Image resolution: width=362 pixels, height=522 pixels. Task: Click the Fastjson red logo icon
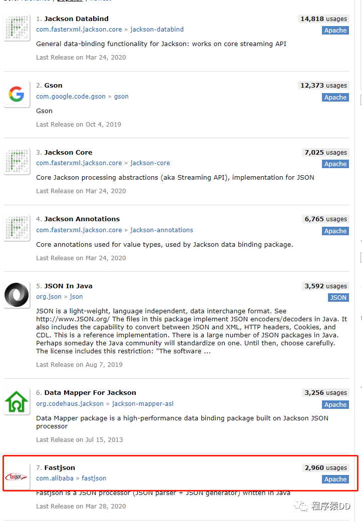pos(17,477)
